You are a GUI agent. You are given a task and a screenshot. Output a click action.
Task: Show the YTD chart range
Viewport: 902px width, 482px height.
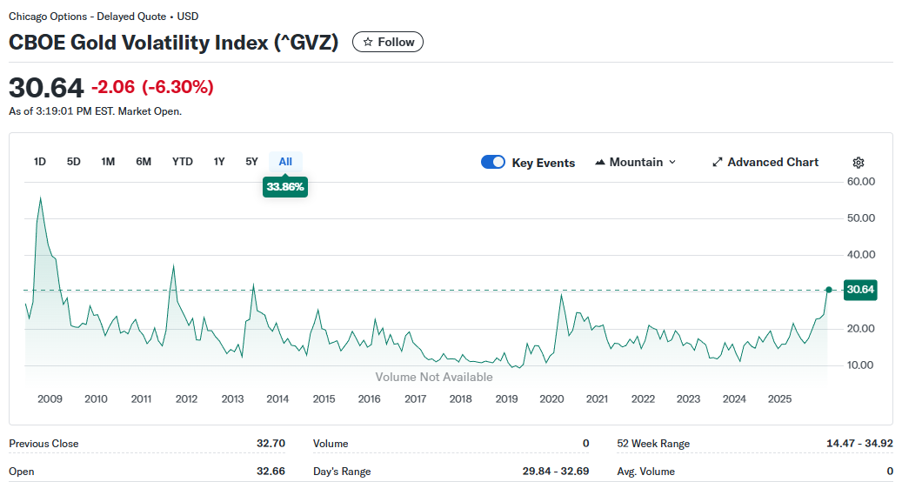click(x=183, y=161)
